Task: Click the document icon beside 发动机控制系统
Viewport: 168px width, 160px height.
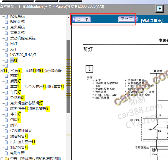Action: point(6,38)
